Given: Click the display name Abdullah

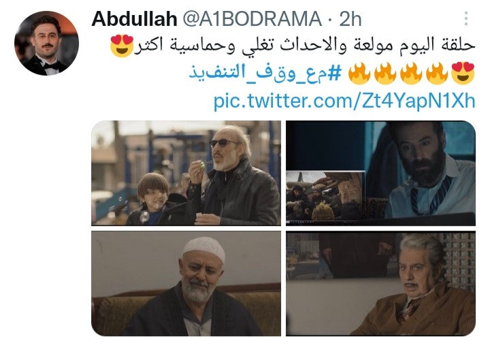Looking at the screenshot, I should coord(134,19).
